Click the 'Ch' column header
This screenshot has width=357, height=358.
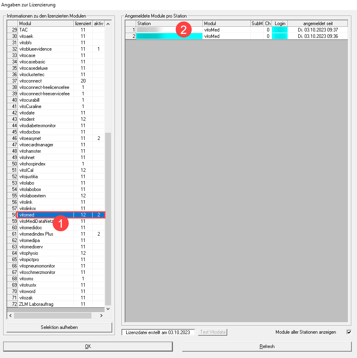pos(268,24)
